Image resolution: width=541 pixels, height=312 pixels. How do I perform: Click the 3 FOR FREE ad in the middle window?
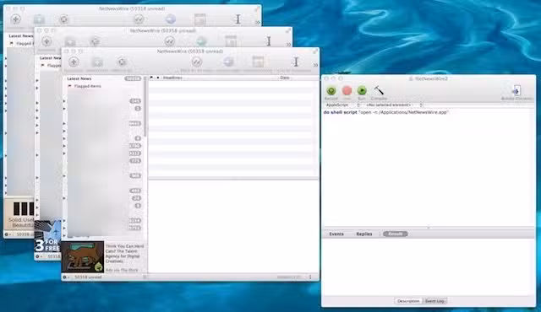pyautogui.click(x=47, y=237)
